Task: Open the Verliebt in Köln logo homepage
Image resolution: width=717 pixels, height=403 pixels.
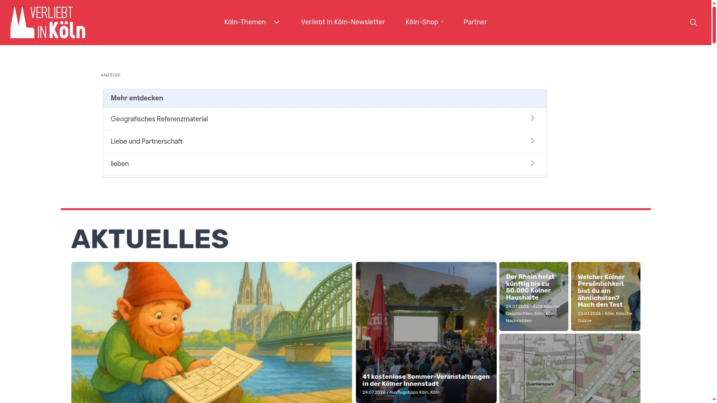Action: point(48,22)
